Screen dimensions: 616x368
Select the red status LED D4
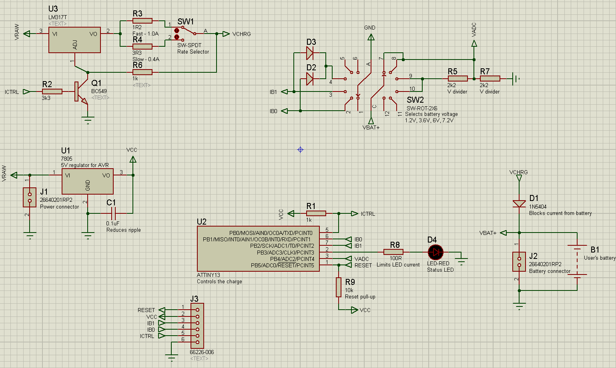click(x=435, y=252)
